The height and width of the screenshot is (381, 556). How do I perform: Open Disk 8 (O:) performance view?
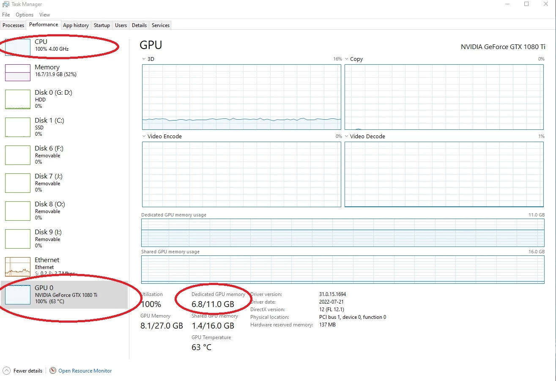[64, 211]
